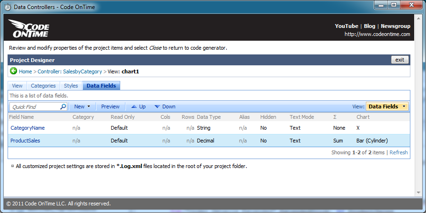
Task: Click the scrollbar up arrow
Action: tap(419, 18)
